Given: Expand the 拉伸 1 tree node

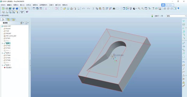Looking at the screenshot, I should pyautogui.click(x=2, y=43).
